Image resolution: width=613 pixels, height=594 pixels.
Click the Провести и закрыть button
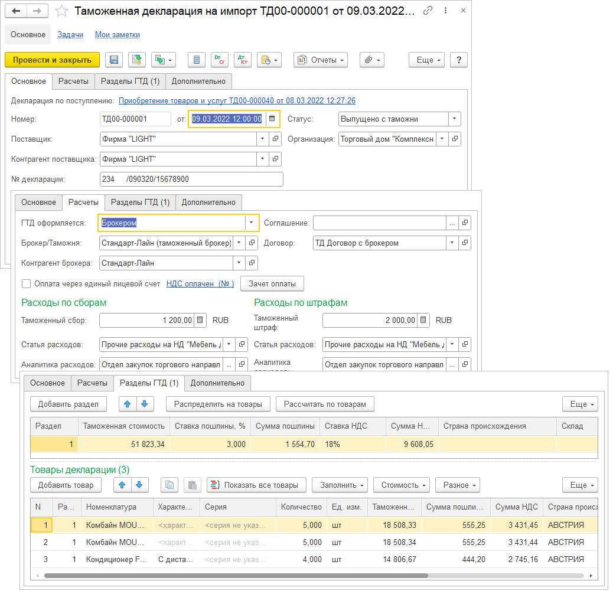pyautogui.click(x=52, y=60)
